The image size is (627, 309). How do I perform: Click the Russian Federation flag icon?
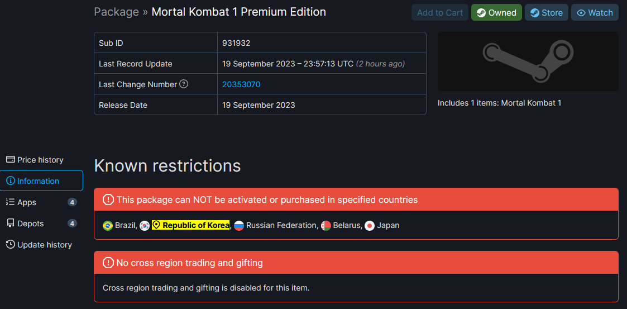click(239, 226)
